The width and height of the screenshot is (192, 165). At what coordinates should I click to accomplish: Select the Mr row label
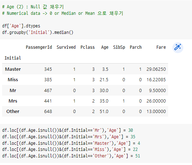(x=13, y=90)
